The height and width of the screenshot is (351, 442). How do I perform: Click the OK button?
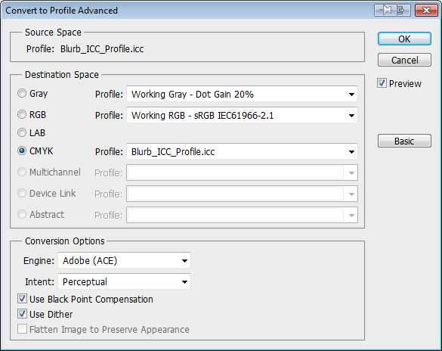pos(404,39)
